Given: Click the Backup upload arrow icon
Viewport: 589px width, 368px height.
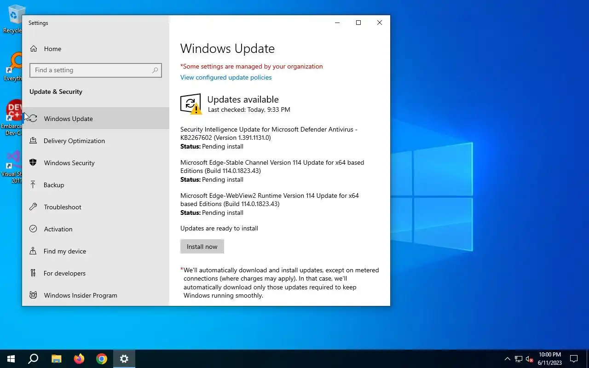Looking at the screenshot, I should click(33, 185).
